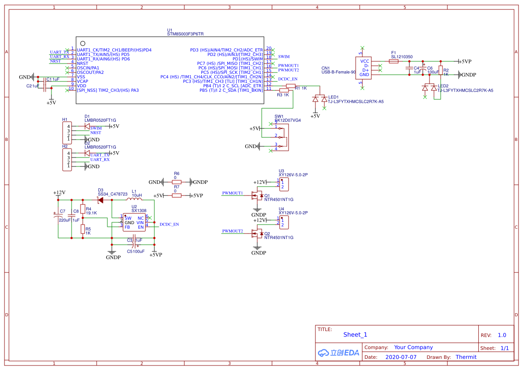The width and height of the screenshot is (523, 370).
Task: Select the date 2020-07-07
Action: coord(401,357)
